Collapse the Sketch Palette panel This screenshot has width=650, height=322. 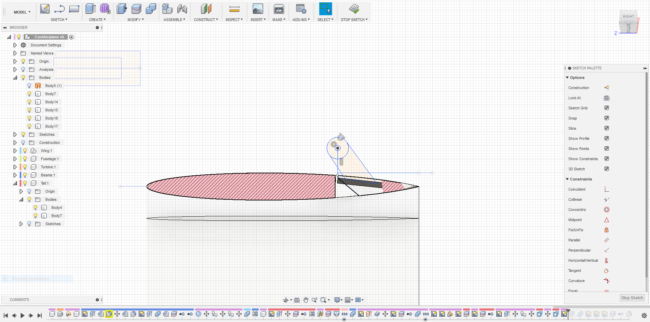[645, 68]
